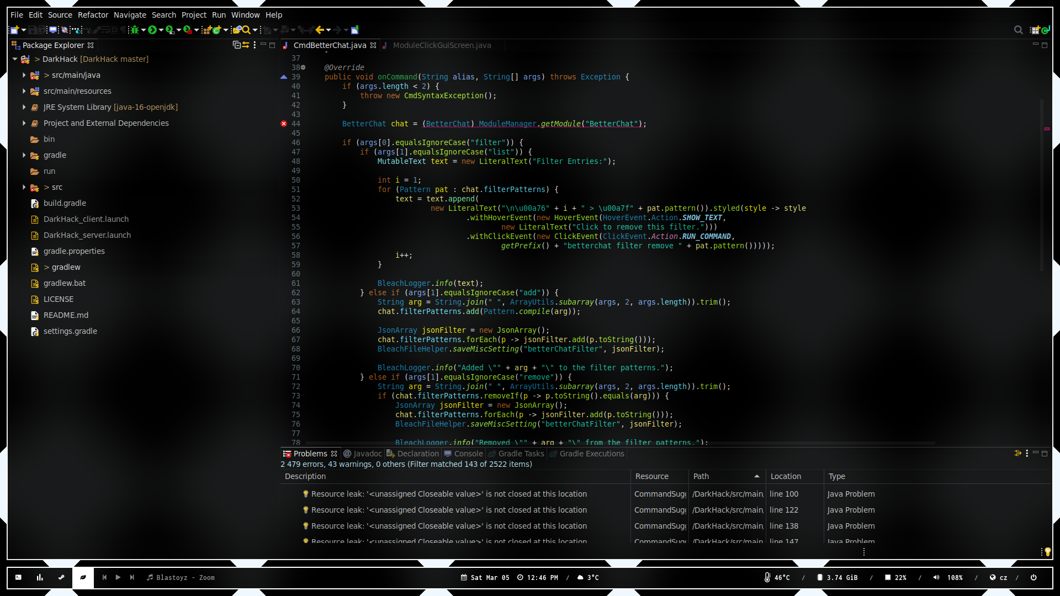
Task: Click the green Run button icon
Action: pyautogui.click(x=152, y=30)
